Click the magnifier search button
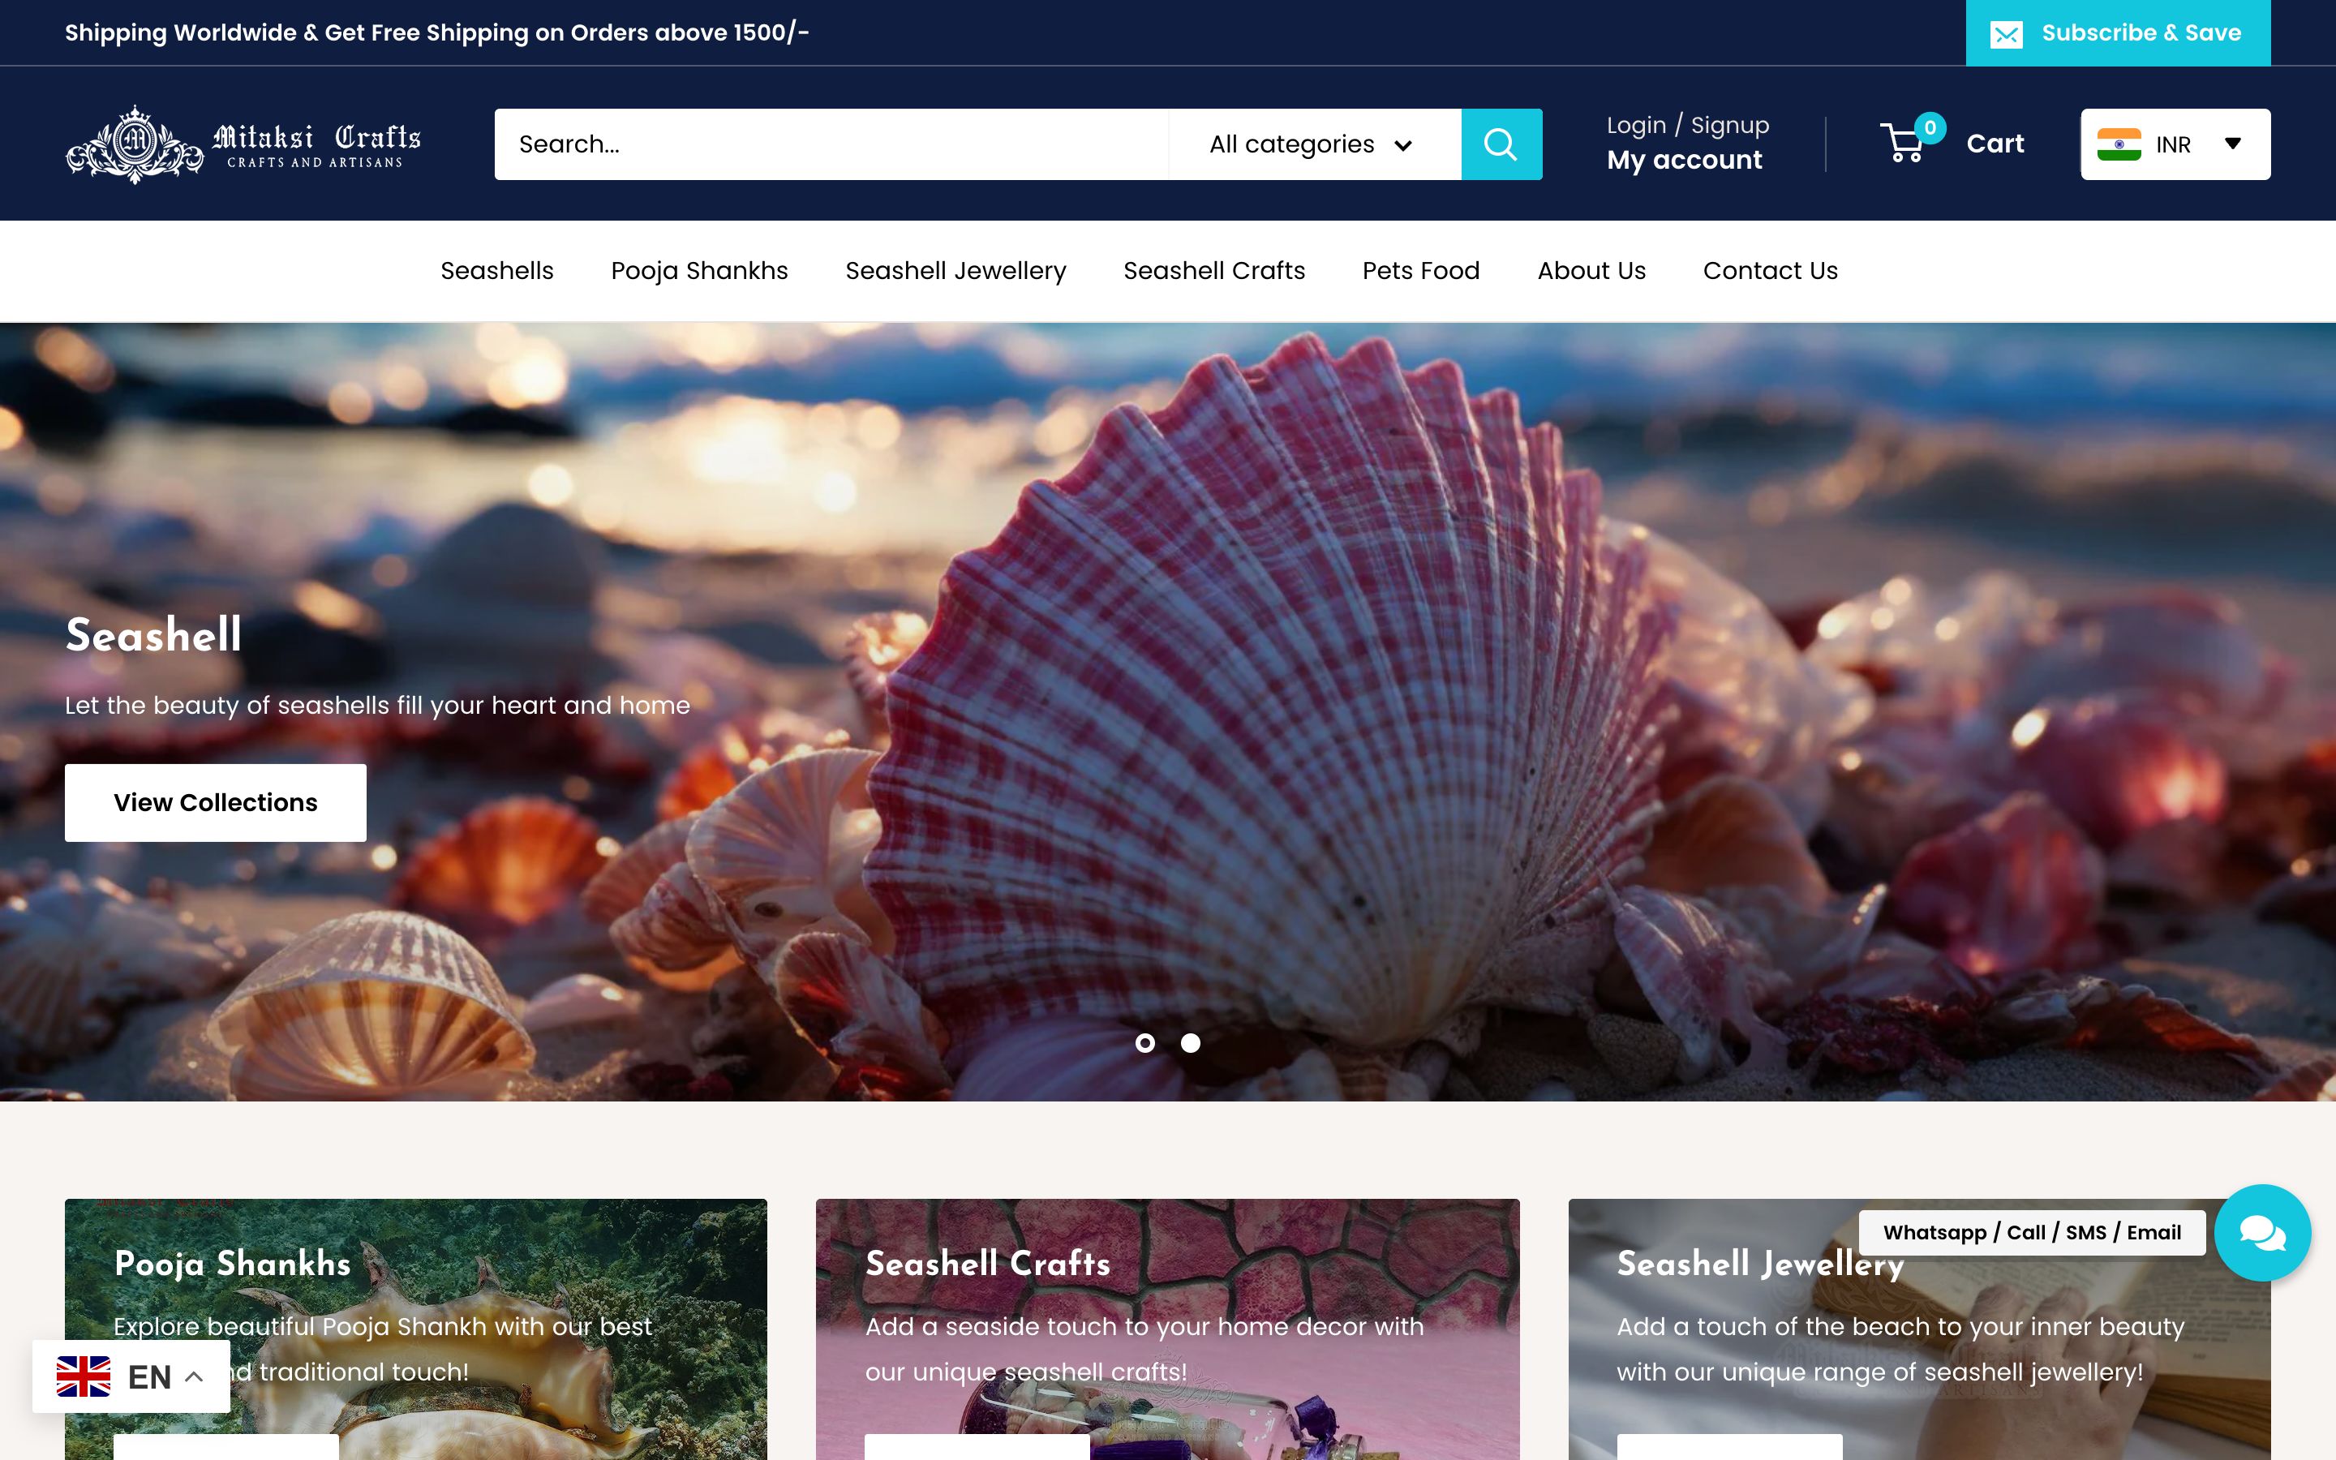 [1501, 144]
